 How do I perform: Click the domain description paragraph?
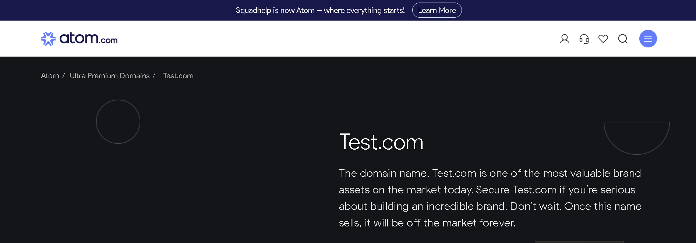(x=490, y=198)
